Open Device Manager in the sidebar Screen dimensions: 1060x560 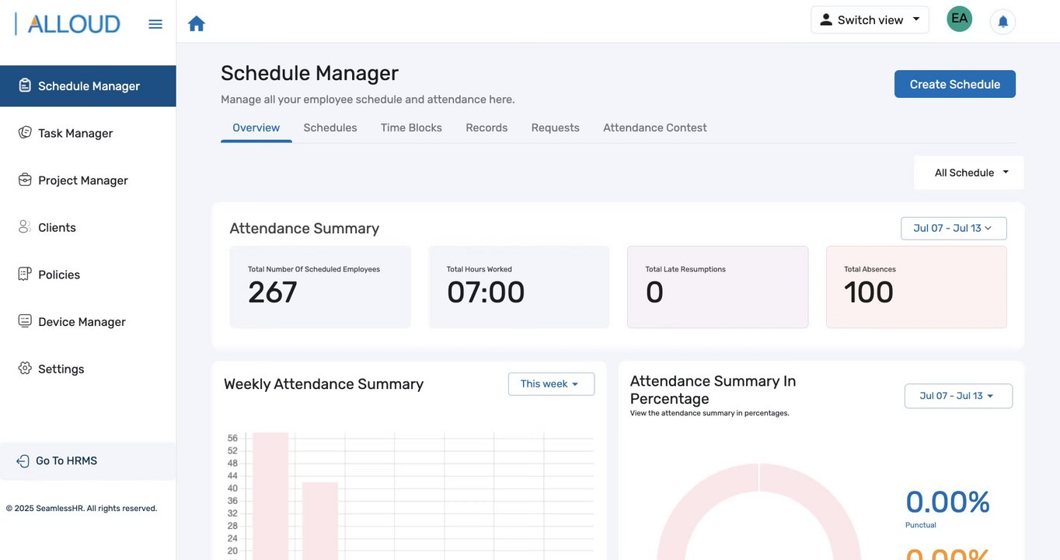[x=82, y=322]
